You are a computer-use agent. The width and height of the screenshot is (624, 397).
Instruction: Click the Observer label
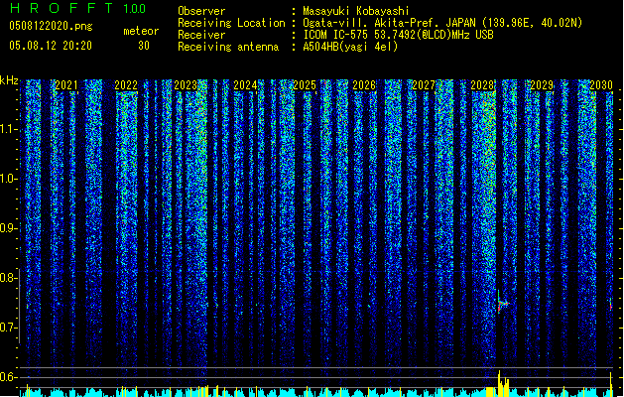201,11
